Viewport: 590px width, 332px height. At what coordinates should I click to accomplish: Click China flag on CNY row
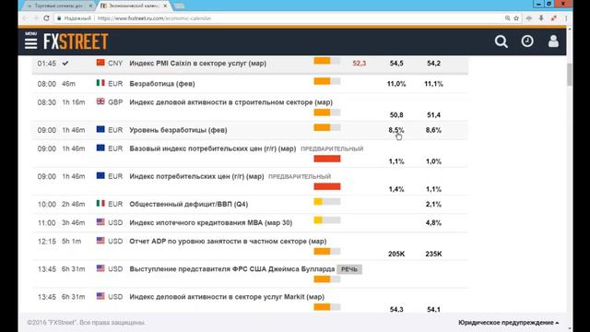pos(100,63)
